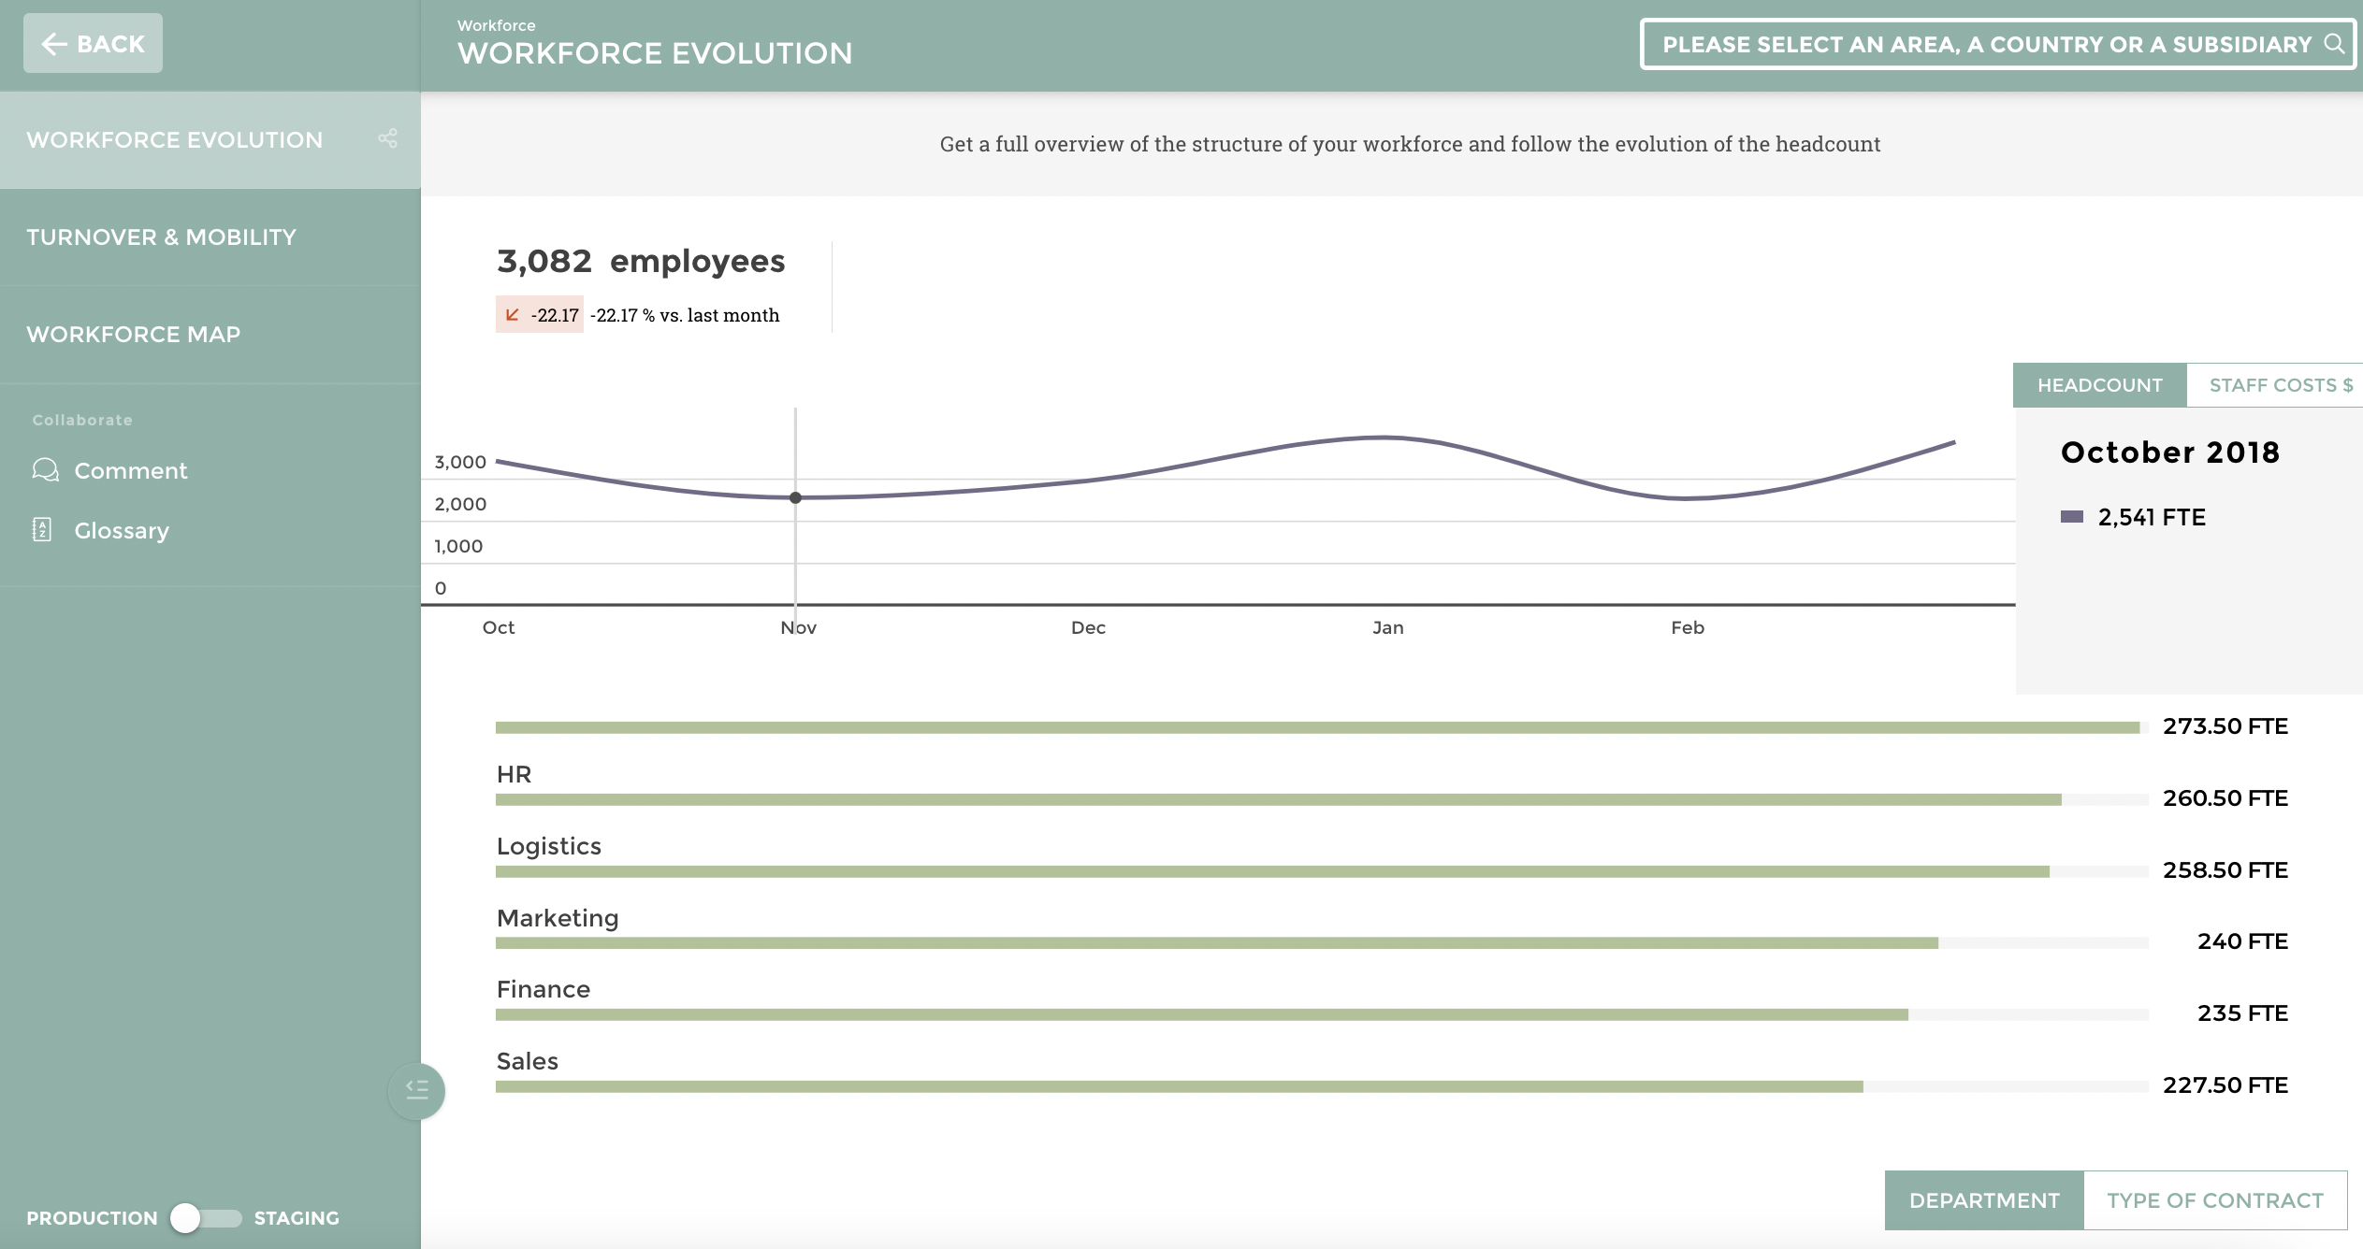Click the Comment link in Collaborate
Viewport: 2363px width, 1249px height.
click(131, 471)
